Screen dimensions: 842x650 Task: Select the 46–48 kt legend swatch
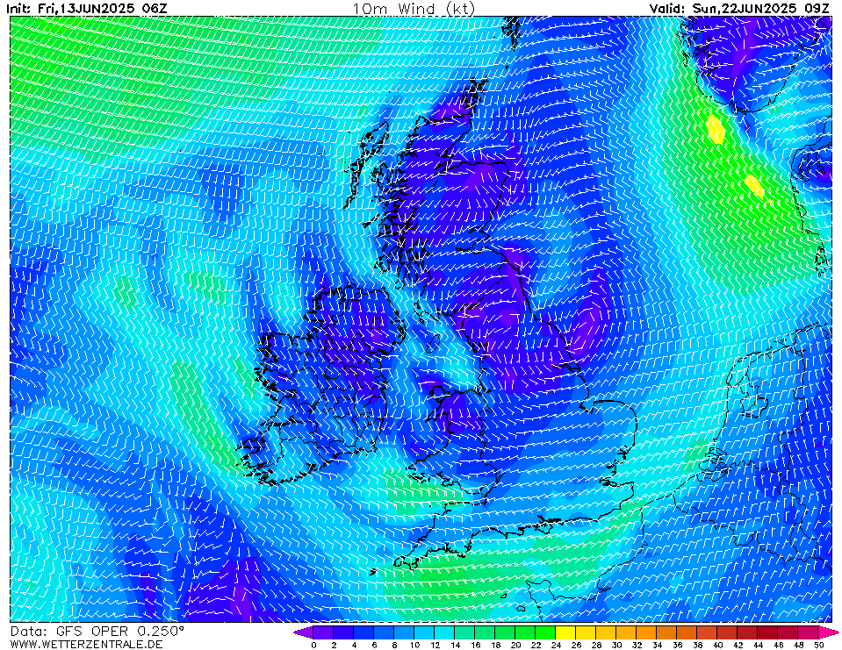click(788, 632)
